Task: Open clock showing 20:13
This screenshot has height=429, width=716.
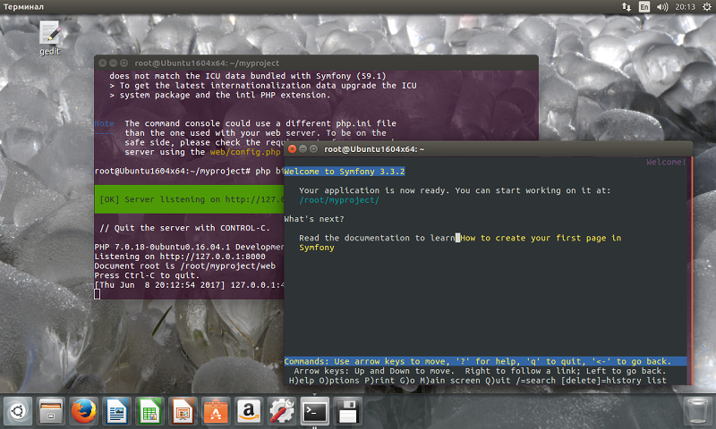Action: pyautogui.click(x=685, y=7)
